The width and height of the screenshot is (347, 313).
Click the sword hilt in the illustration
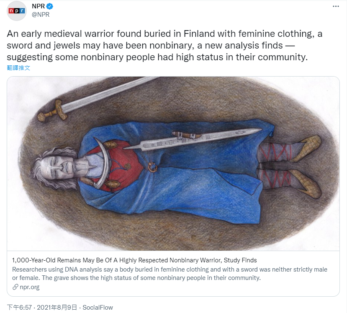coord(52,111)
